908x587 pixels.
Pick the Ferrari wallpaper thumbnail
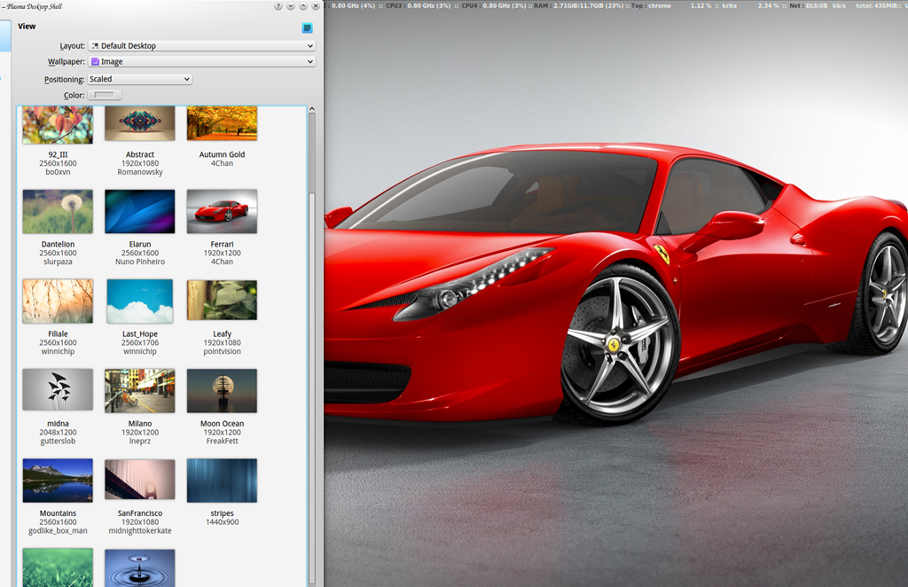click(x=222, y=211)
